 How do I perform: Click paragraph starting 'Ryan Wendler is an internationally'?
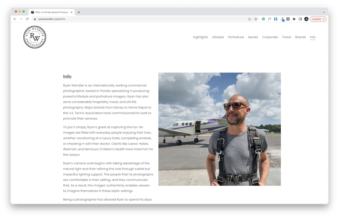pos(107,102)
